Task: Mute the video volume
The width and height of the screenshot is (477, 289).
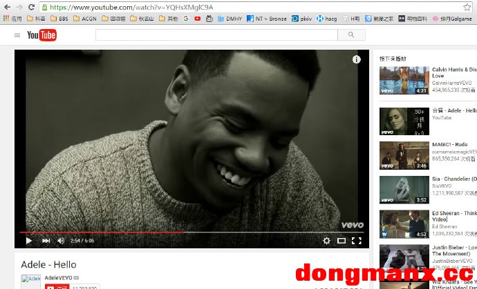Action: pyautogui.click(x=61, y=241)
